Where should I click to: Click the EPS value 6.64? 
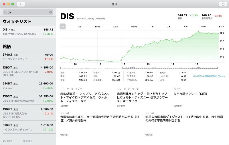point(184,80)
